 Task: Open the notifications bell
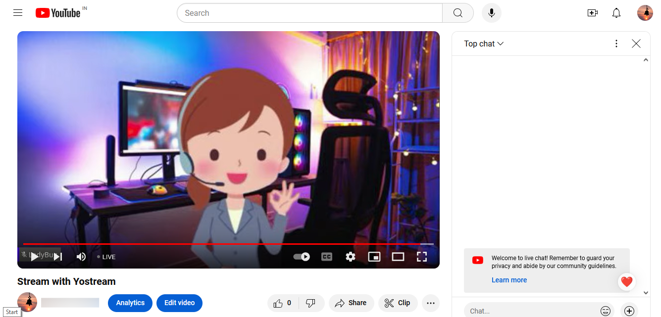(x=616, y=13)
